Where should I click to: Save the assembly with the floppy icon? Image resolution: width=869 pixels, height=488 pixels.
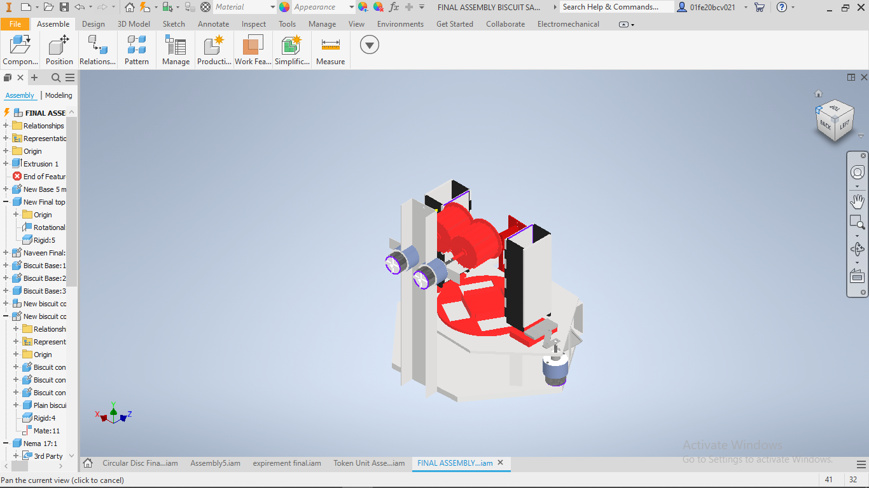tap(64, 7)
